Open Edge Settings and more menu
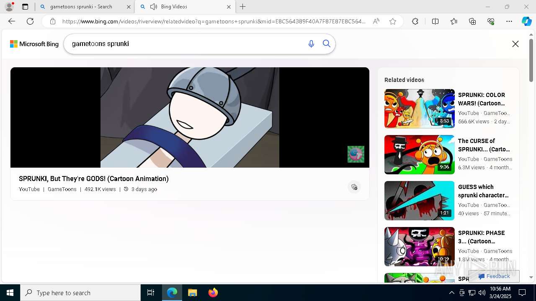 pos(509,21)
